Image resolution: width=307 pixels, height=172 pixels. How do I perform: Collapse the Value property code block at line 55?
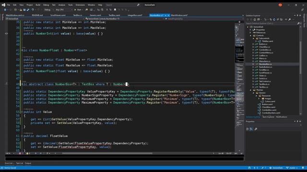click(x=22, y=112)
